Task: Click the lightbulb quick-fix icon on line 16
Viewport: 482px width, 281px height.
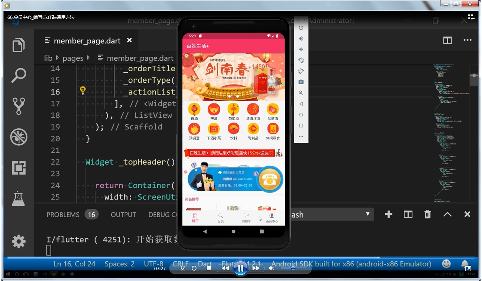Action: [x=83, y=91]
